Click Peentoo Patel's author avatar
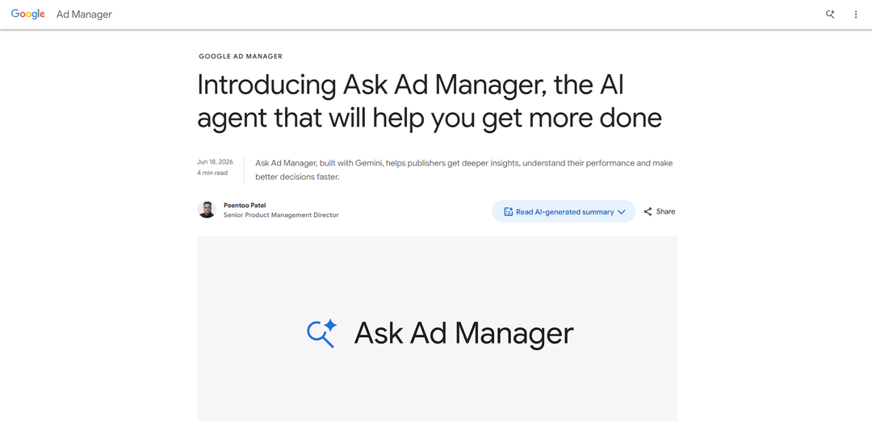This screenshot has width=872, height=421. tap(207, 210)
